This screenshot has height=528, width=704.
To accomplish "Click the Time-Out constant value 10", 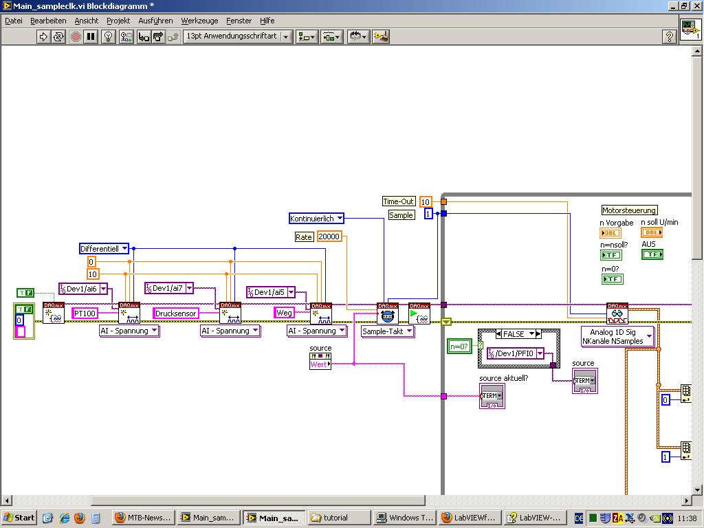I will [x=425, y=201].
